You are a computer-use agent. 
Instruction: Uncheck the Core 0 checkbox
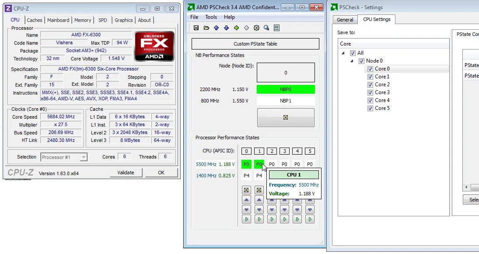click(x=370, y=69)
